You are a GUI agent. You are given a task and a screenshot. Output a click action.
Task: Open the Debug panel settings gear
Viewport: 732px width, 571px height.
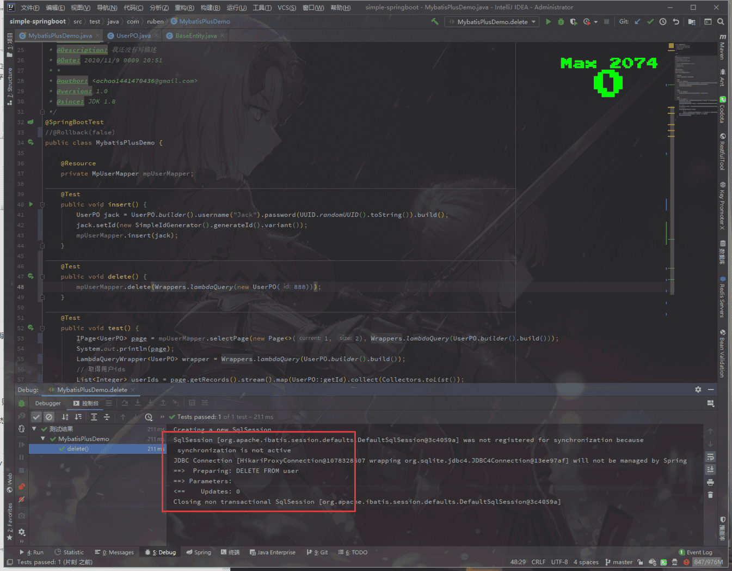coord(698,390)
